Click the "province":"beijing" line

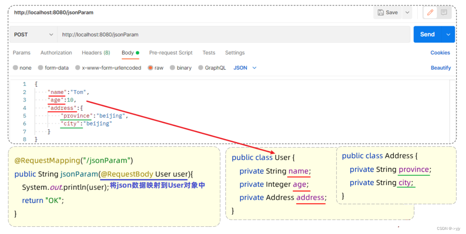pos(94,116)
